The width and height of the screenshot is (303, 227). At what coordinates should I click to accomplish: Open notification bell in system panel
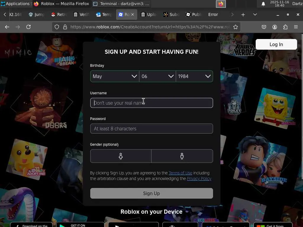263,4
